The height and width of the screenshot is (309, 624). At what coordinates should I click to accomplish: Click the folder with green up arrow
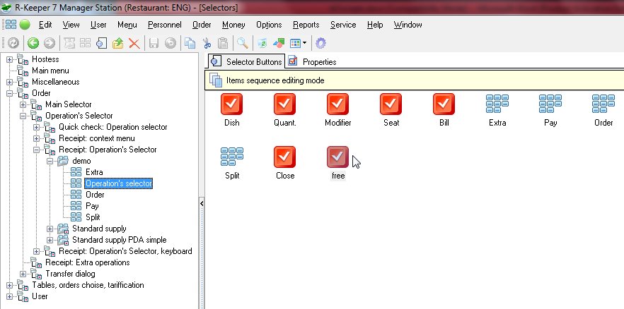[117, 43]
